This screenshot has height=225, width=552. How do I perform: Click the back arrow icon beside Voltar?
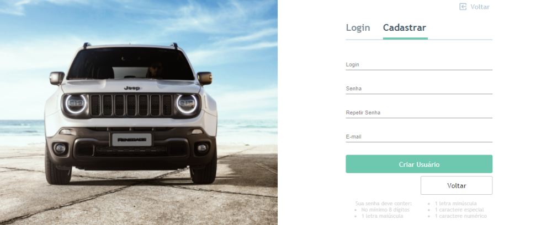point(463,7)
